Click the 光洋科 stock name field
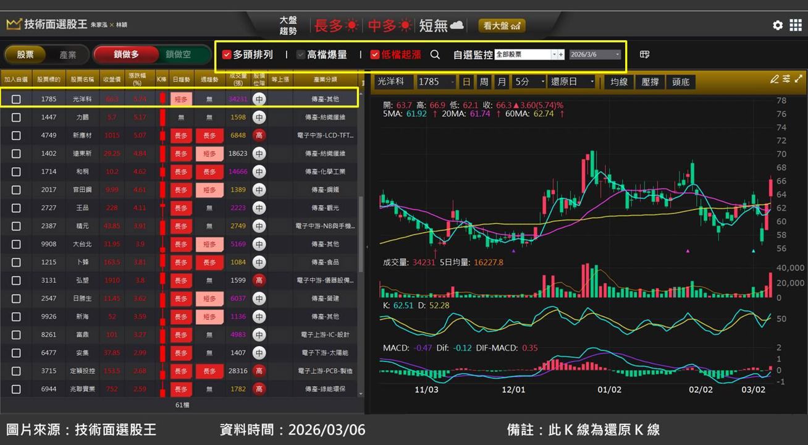 pyautogui.click(x=394, y=82)
